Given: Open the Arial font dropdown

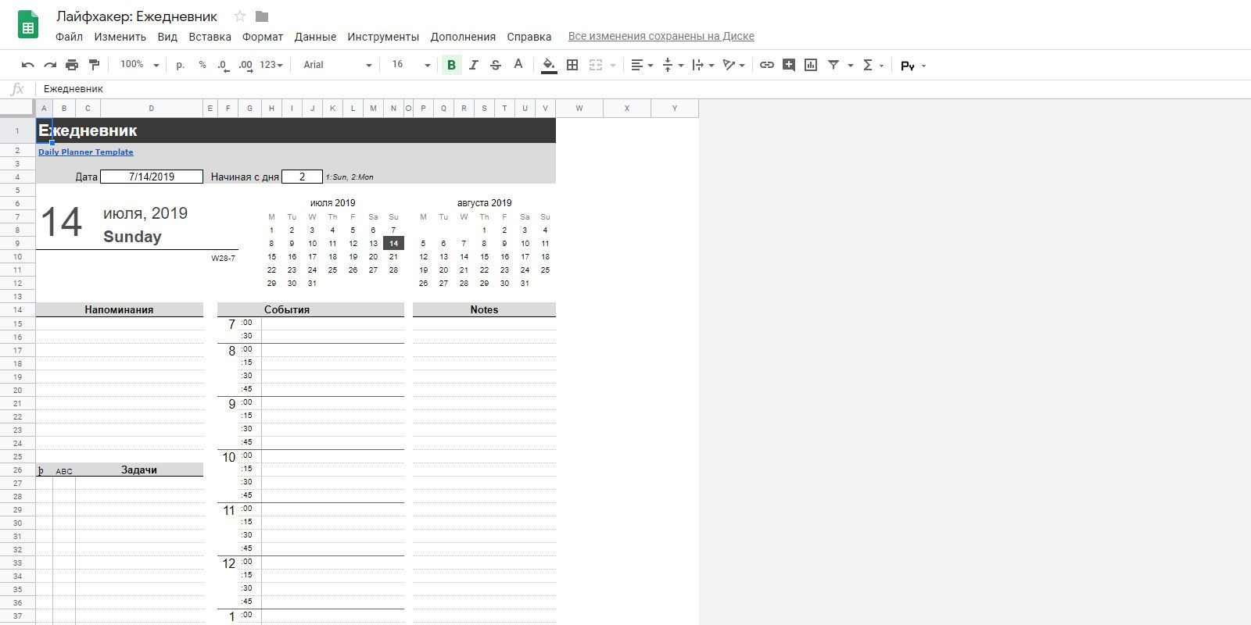Looking at the screenshot, I should (x=337, y=65).
